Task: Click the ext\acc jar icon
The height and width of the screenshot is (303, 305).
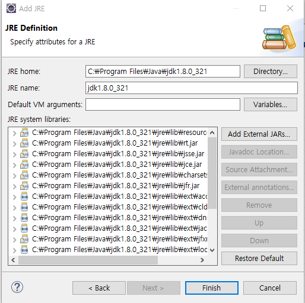Action: point(24,196)
